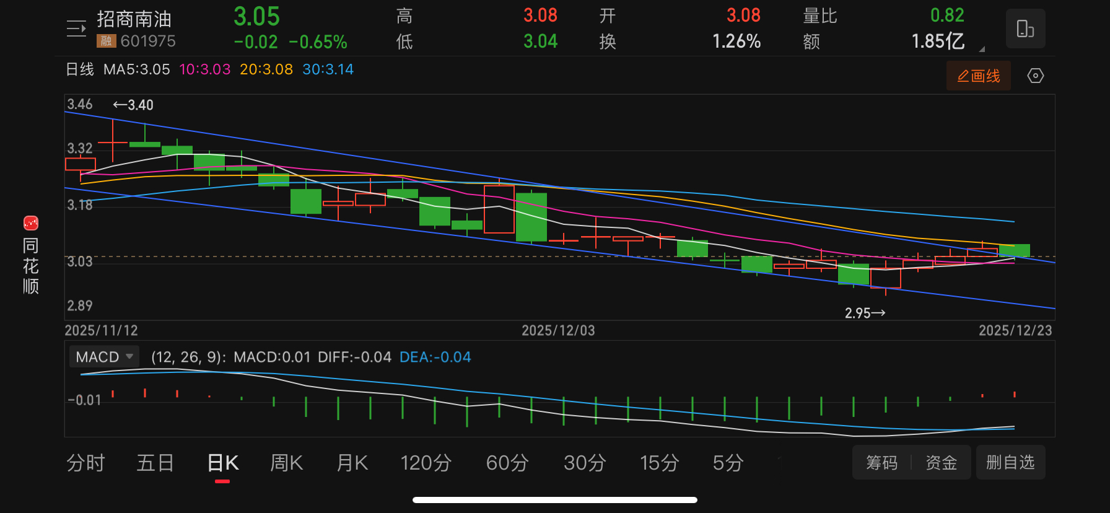Image resolution: width=1110 pixels, height=513 pixels.
Task: Tap the pink MA 10:3.03 label
Action: tap(204, 69)
